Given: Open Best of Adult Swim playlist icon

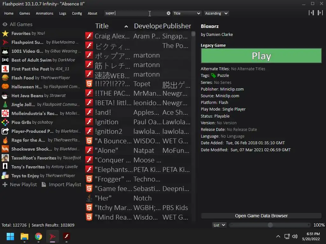Looking at the screenshot, I should 5,60.
